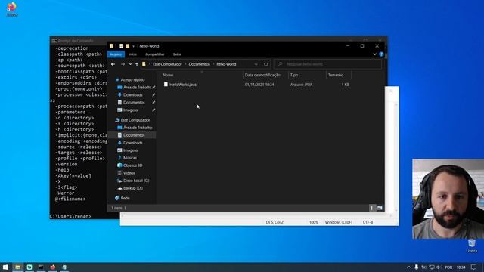
Task: Open the Objetos 3D folder
Action: point(132,165)
